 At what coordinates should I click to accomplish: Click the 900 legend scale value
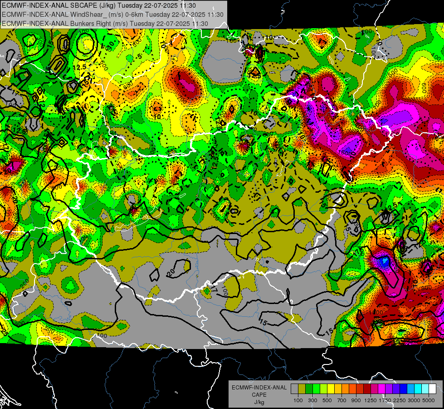356,400
